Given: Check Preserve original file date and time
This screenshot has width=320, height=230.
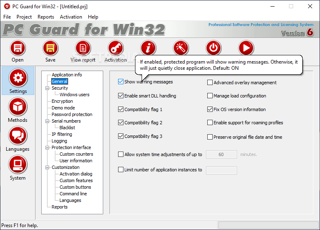Looking at the screenshot, I should [x=210, y=137].
